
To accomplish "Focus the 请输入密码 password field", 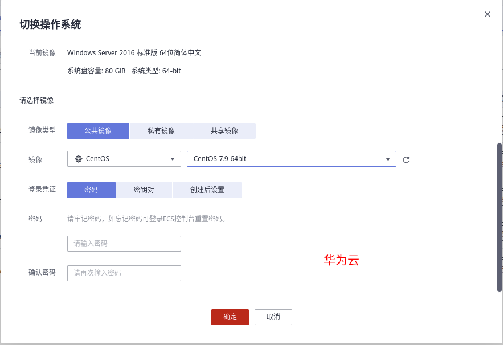I will [x=124, y=244].
